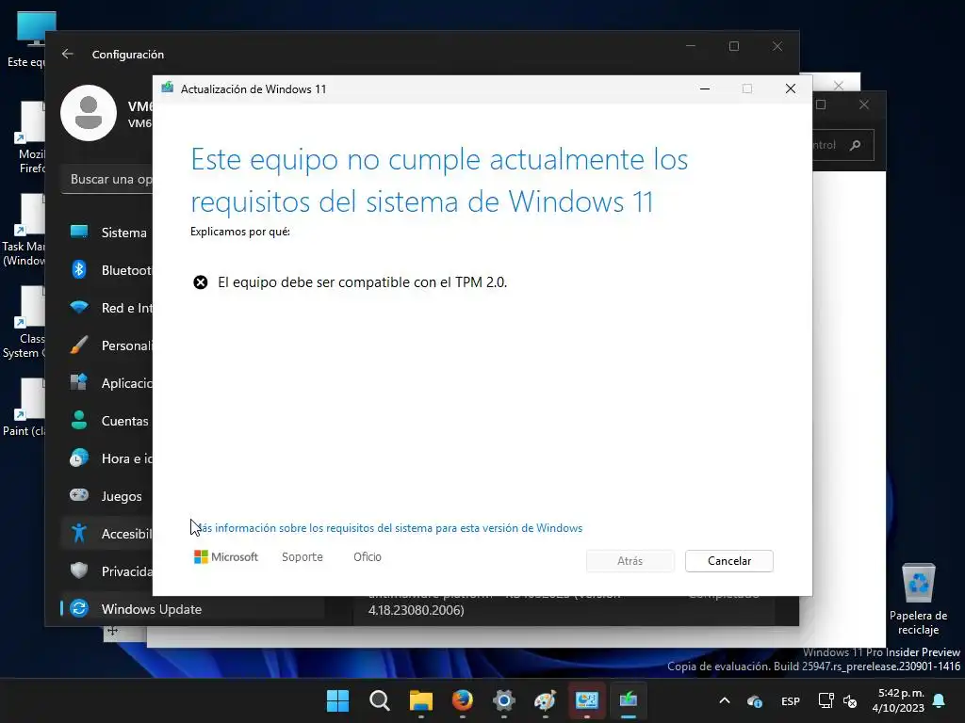Select Mozilla Firefox desktop shortcut
965x723 pixels.
[29, 137]
